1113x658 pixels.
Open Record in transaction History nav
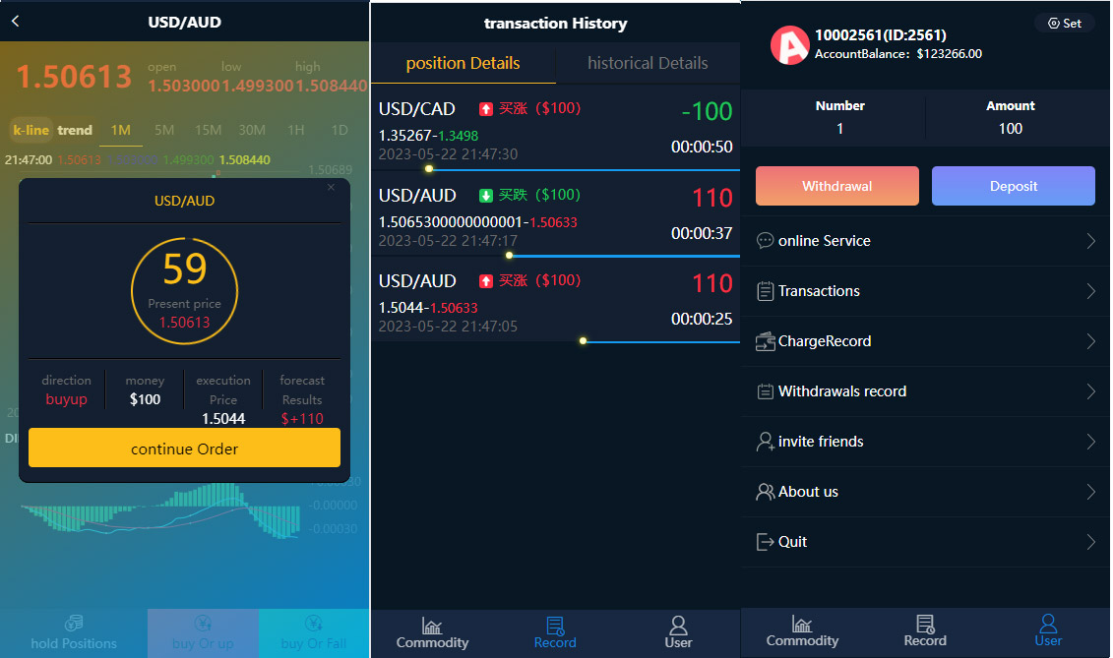(555, 632)
